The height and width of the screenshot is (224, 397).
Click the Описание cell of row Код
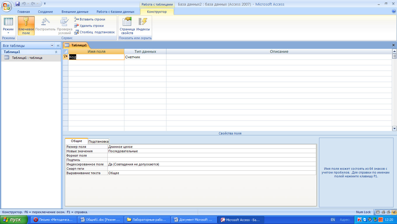pos(279,57)
